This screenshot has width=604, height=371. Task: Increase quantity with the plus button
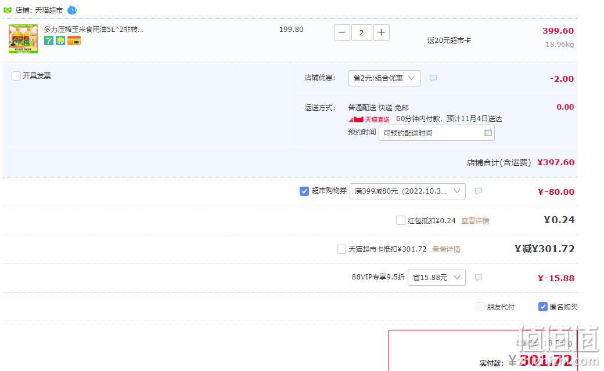pos(382,32)
